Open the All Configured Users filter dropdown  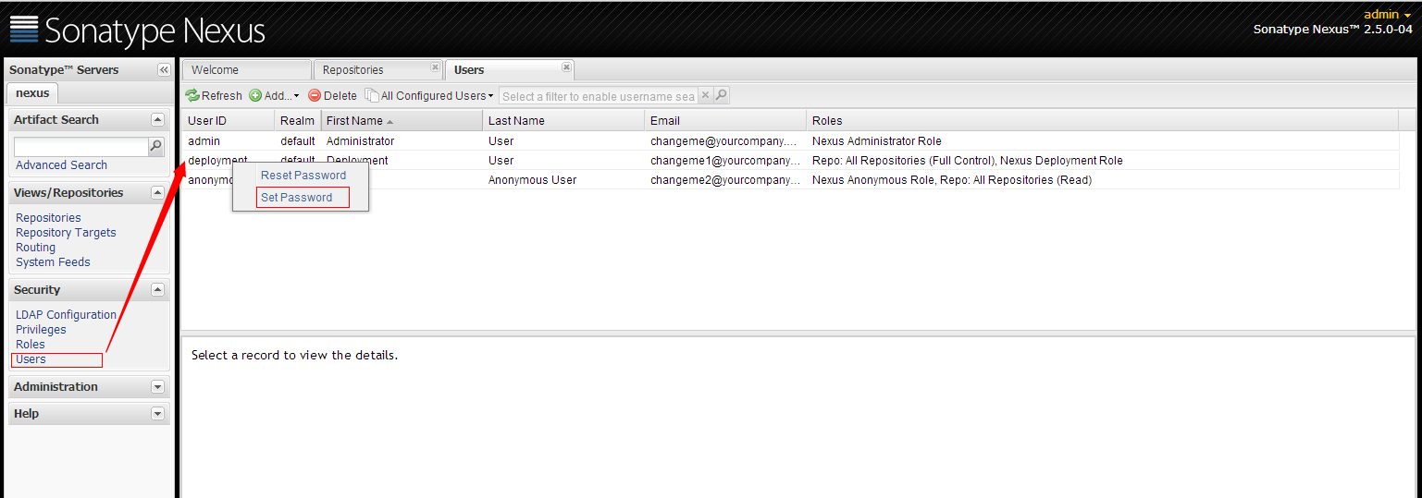pos(429,96)
